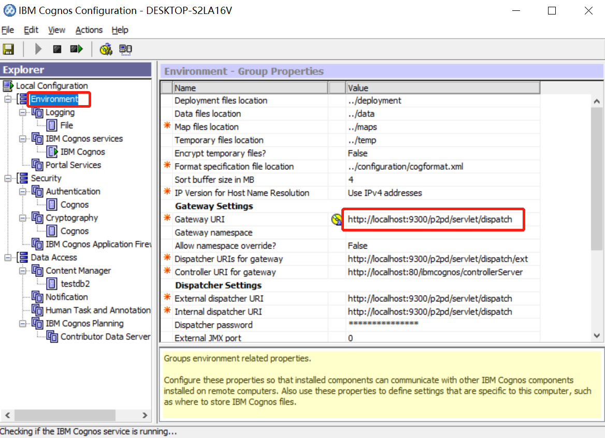Screen dimensions: 605x438
Task: Click the Data Access group icon
Action: point(23,257)
